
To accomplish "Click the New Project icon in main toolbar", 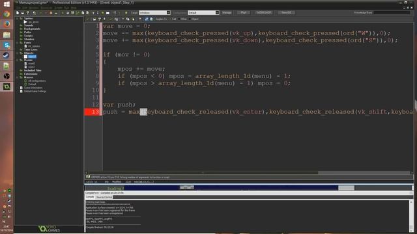I will 18,13.
